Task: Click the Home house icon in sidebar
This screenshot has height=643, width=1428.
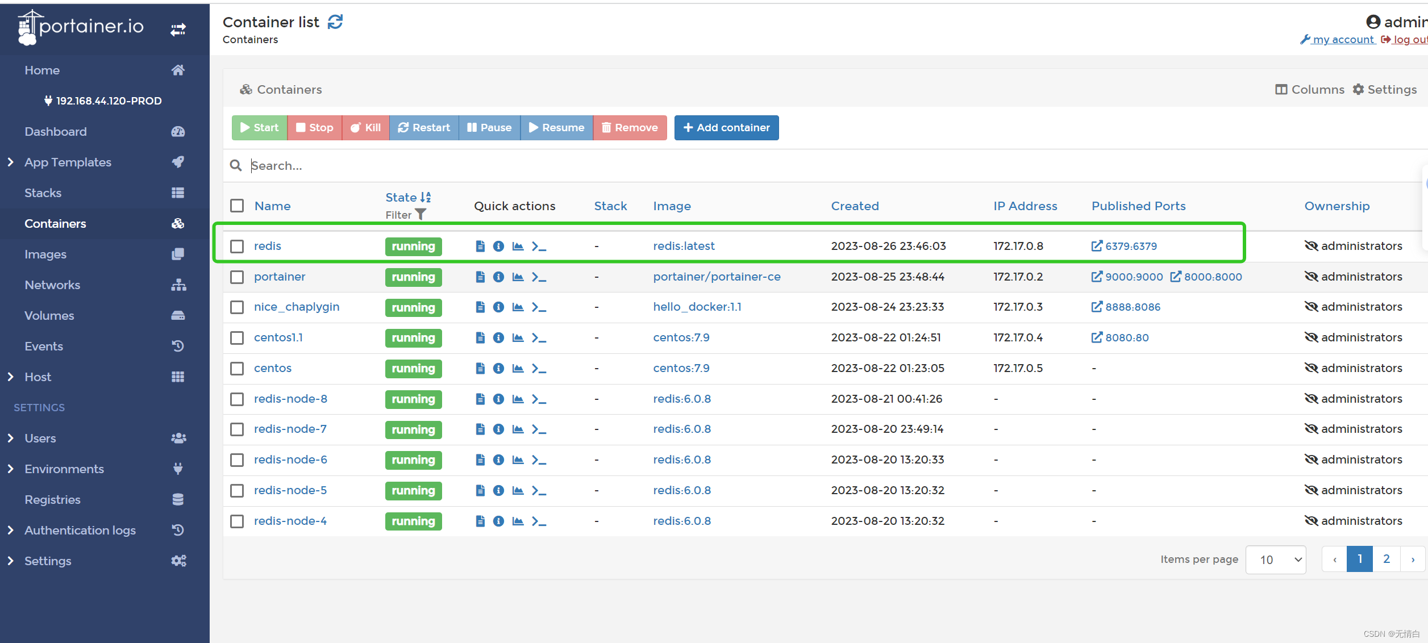Action: tap(178, 70)
